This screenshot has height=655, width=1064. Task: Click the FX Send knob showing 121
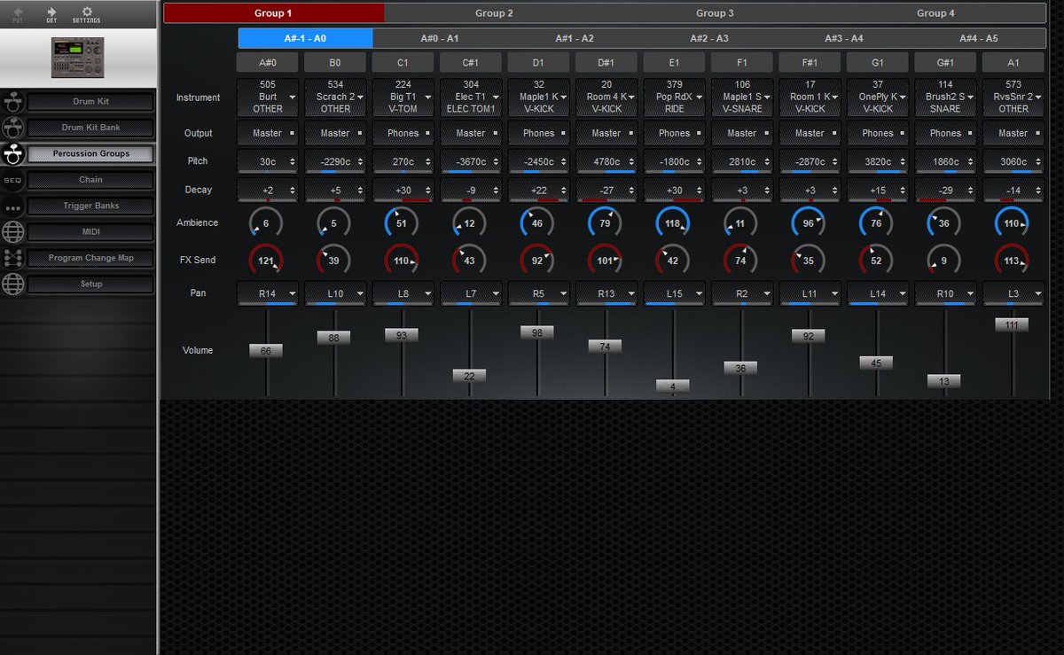[x=268, y=260]
